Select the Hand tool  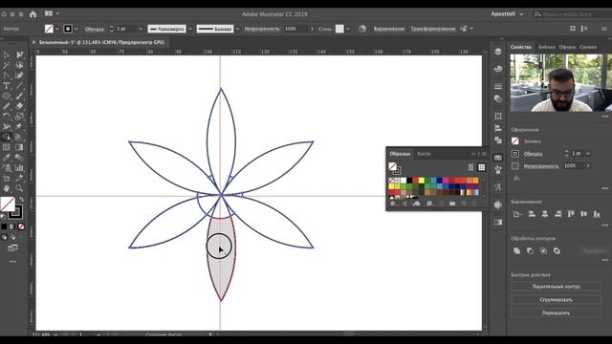tap(7, 188)
